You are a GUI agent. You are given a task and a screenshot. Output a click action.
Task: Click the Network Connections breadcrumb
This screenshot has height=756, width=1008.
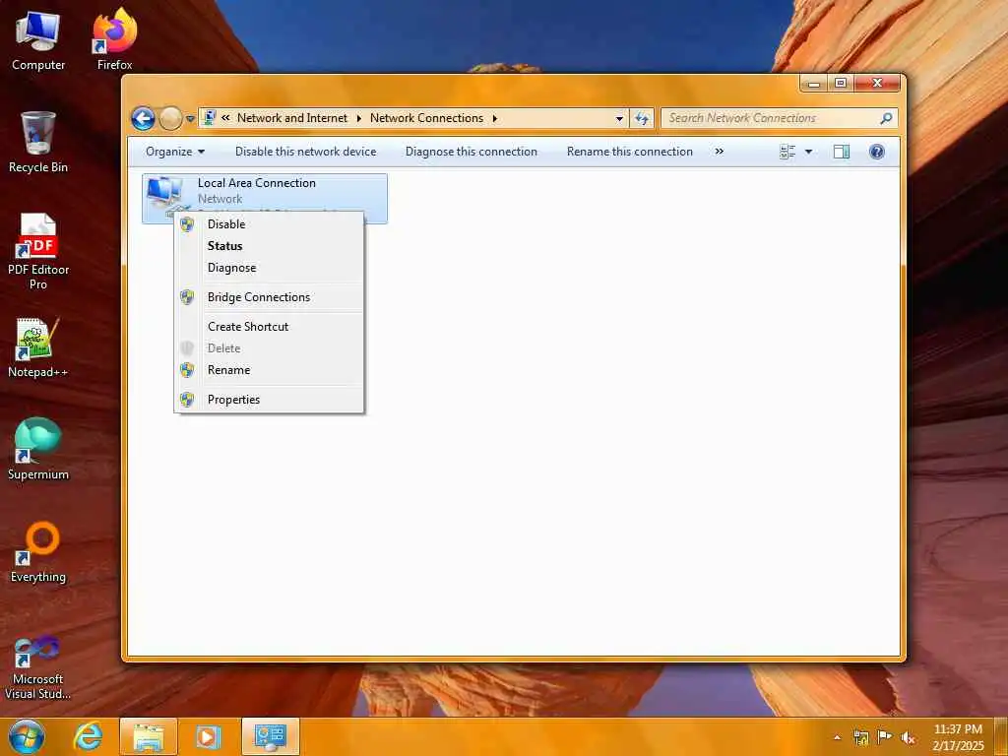(426, 118)
